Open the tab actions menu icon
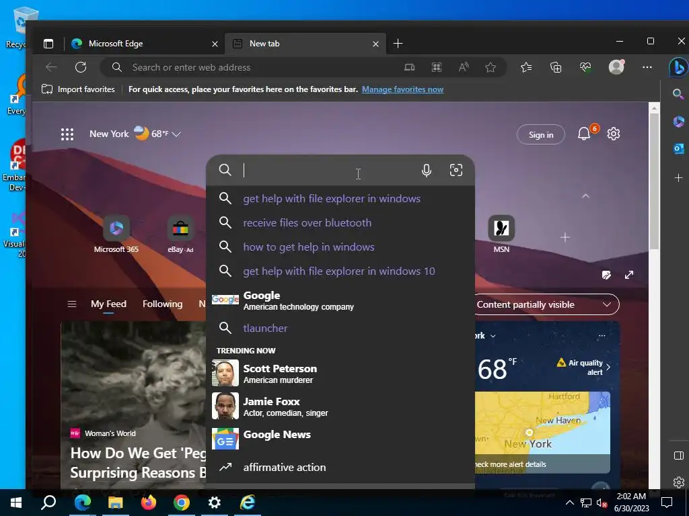 pos(48,44)
